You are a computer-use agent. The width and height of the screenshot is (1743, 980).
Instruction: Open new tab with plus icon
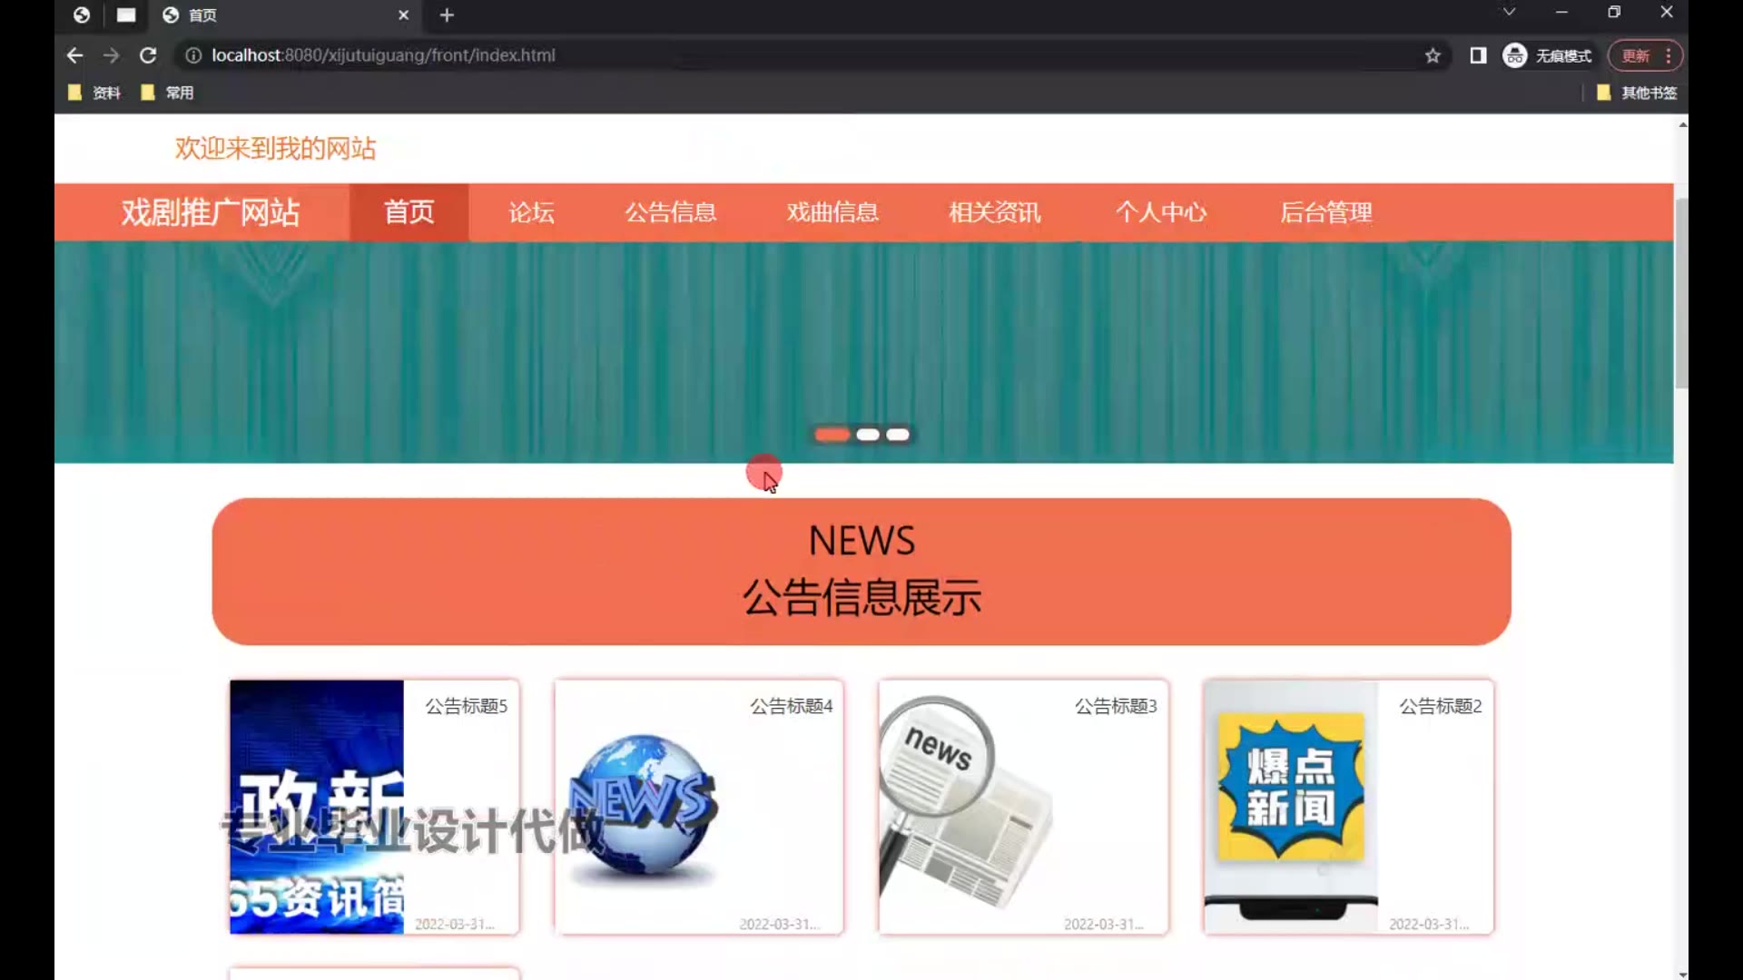click(447, 15)
